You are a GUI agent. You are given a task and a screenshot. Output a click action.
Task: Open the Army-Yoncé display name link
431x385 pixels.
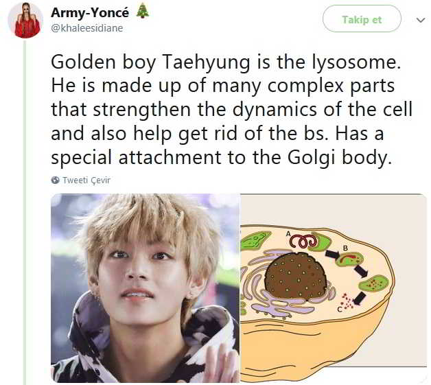[x=90, y=12]
